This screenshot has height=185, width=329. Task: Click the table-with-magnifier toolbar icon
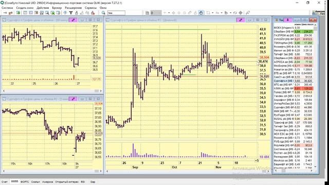click(x=47, y=13)
